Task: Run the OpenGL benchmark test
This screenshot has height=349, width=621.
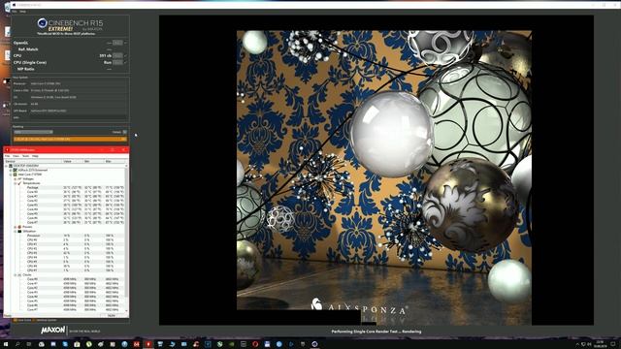Action: [x=117, y=43]
